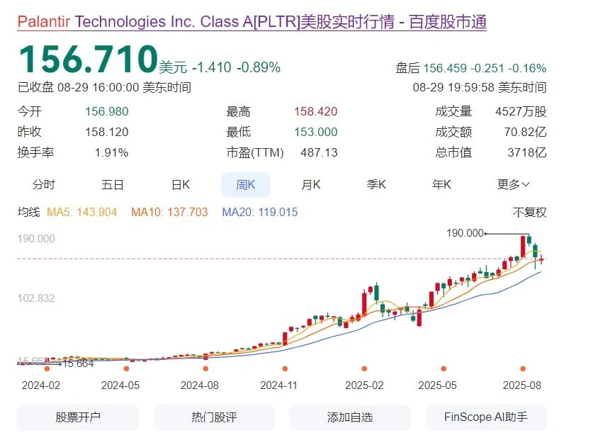Click the orange event dot above 2025-02
610x445 pixels.
(x=364, y=368)
